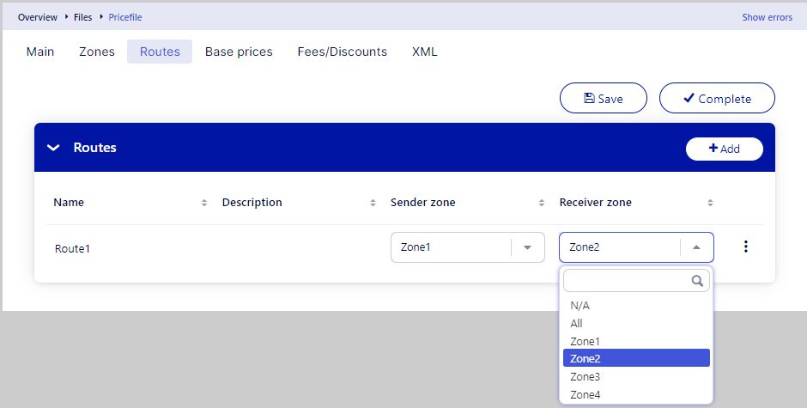807x408 pixels.
Task: Sort by Sender zone column arrows
Action: click(542, 203)
